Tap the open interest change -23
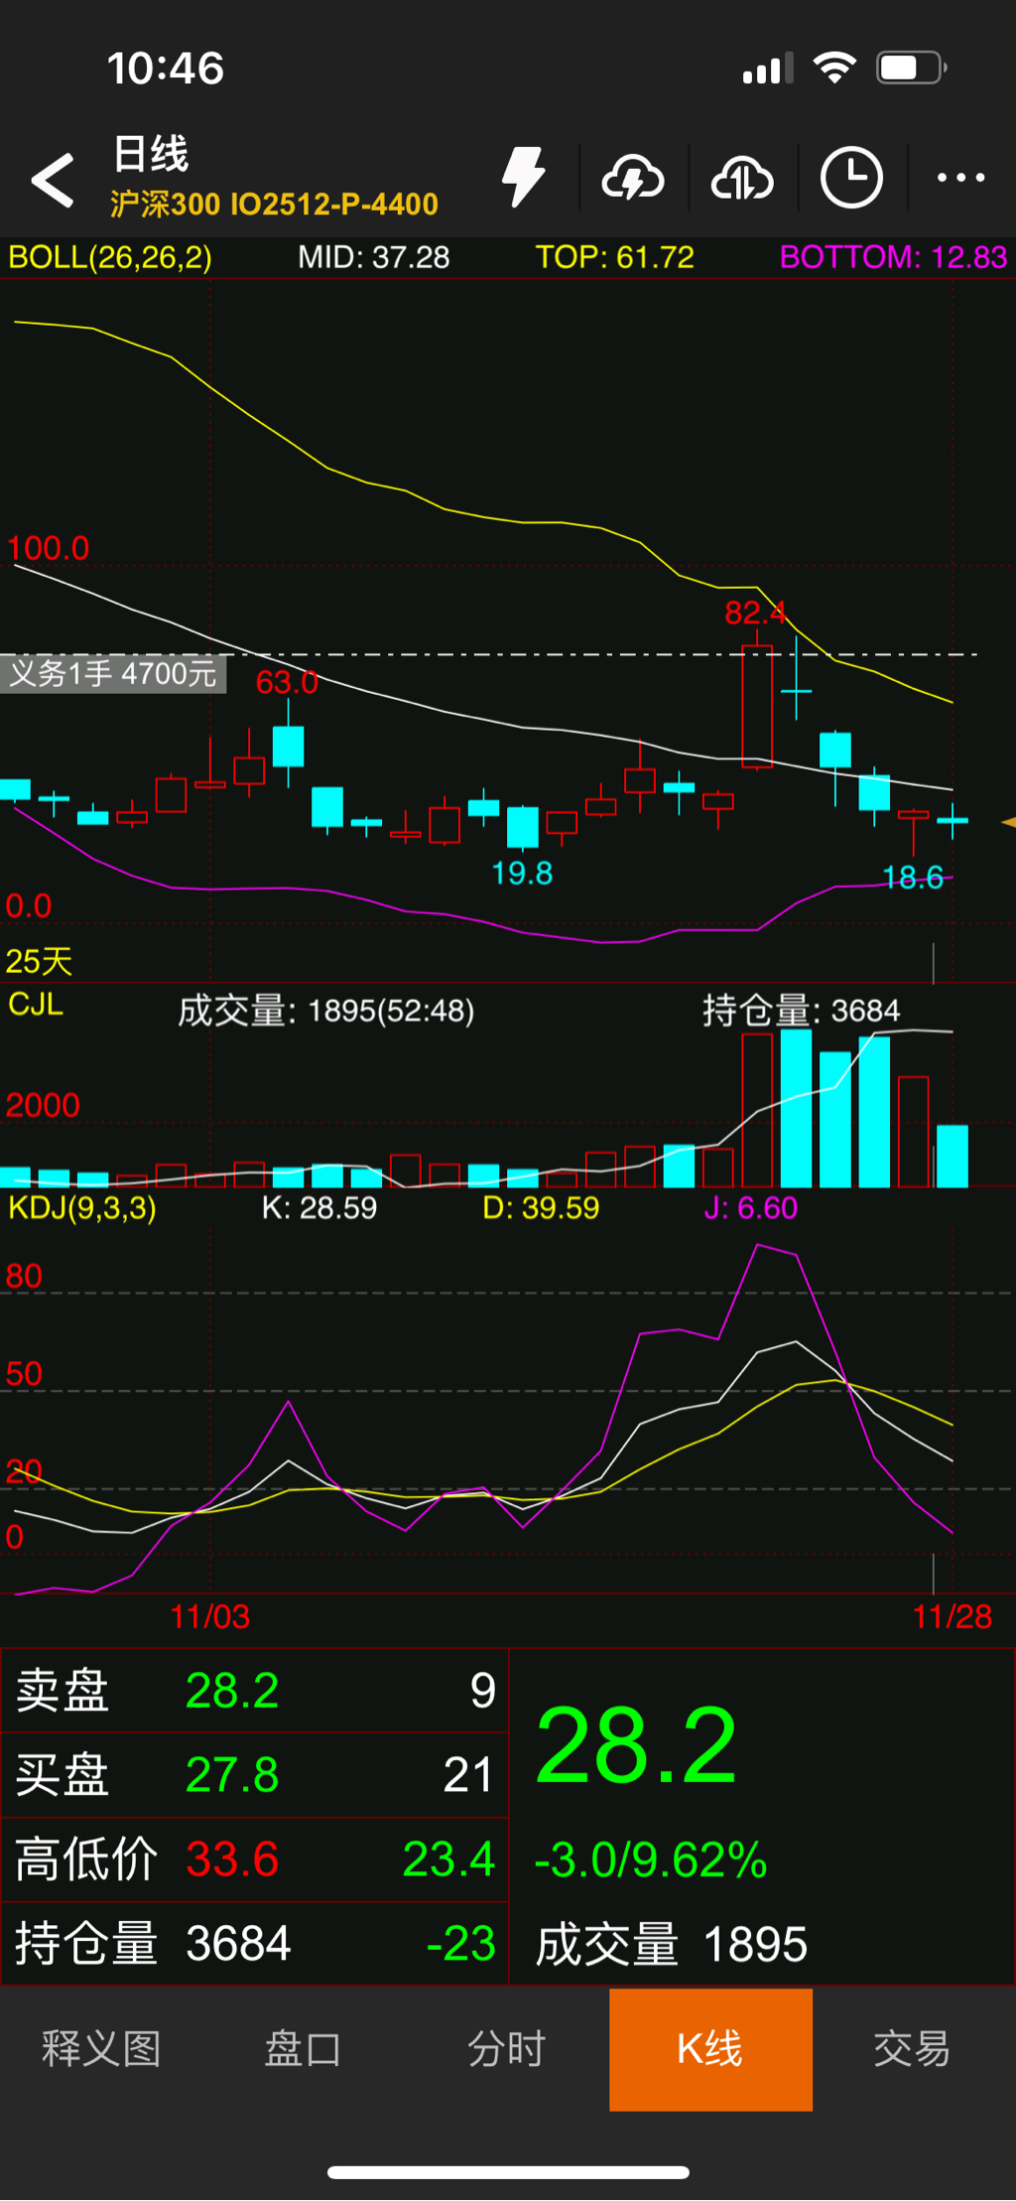The width and height of the screenshot is (1016, 2201). 461,1944
